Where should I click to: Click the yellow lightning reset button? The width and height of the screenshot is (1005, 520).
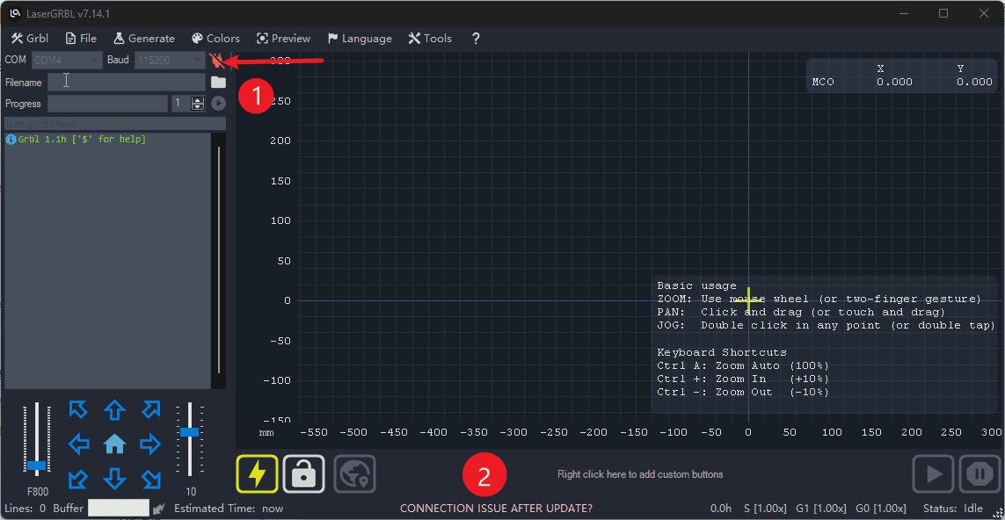coord(257,474)
